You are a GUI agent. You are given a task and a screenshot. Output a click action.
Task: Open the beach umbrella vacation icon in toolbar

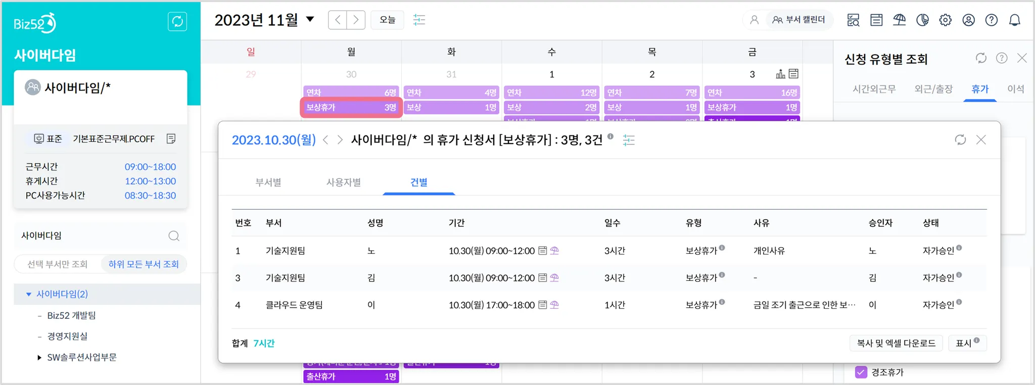tap(900, 20)
